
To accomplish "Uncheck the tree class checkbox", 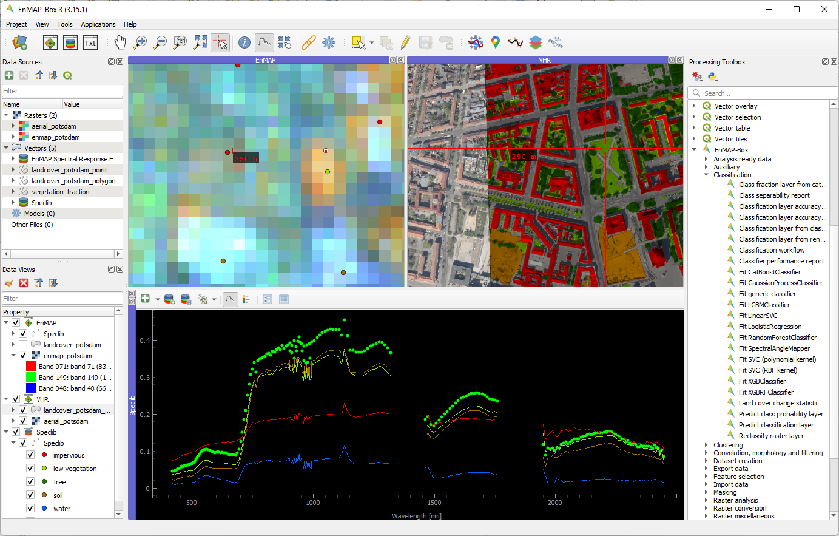I will point(30,482).
